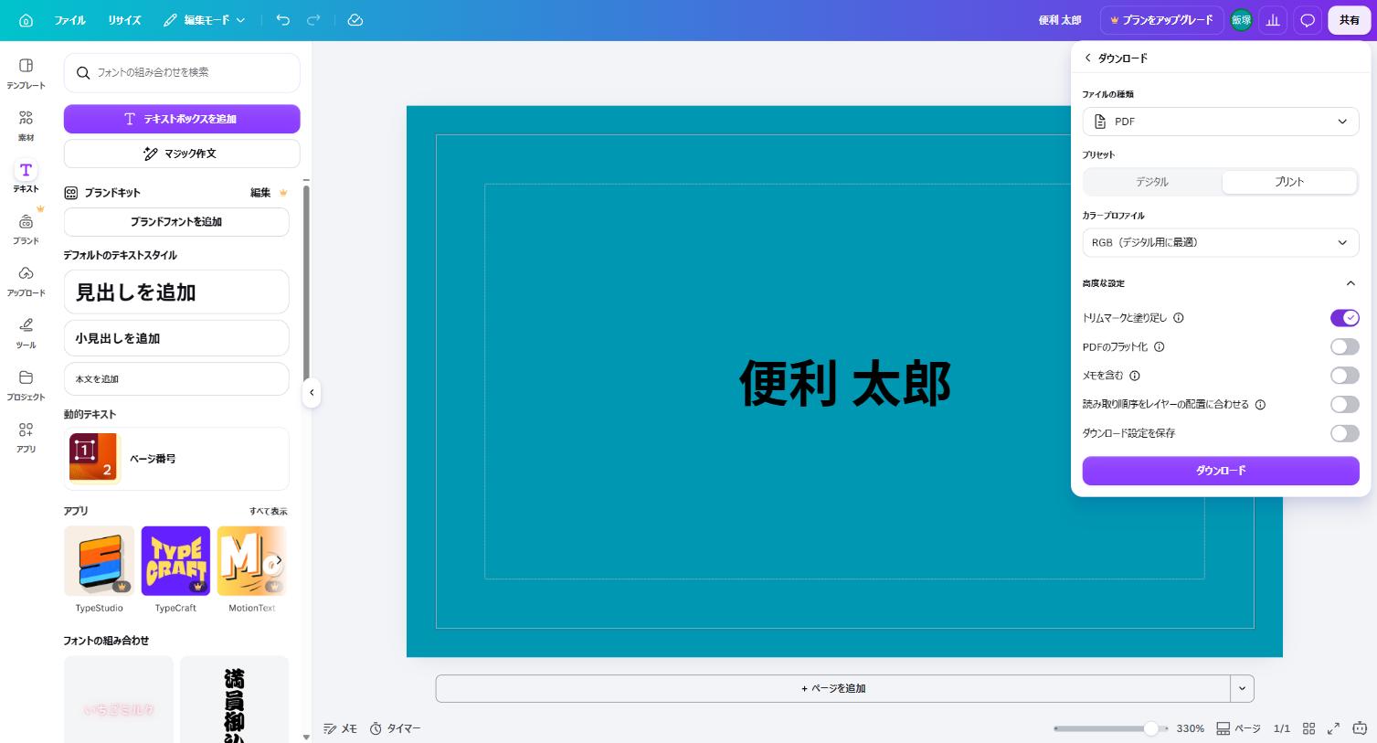Screen dimensions: 1377x743
Task: Open the プロジェクト sidebar folder
Action: point(26,386)
